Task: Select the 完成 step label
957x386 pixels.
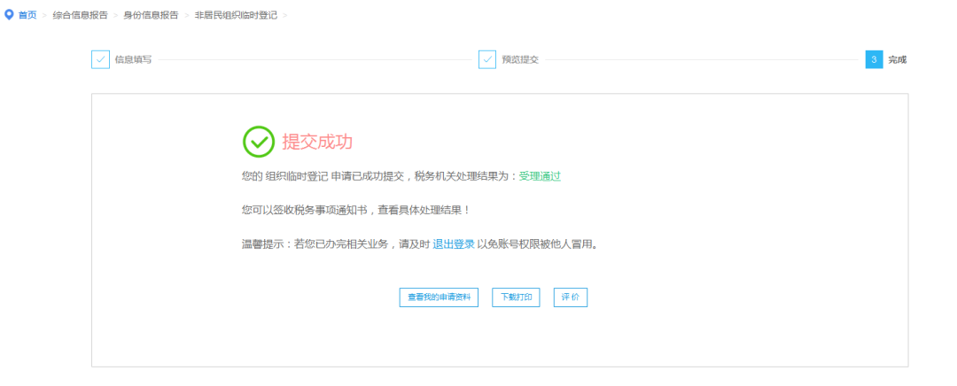Action: tap(898, 59)
